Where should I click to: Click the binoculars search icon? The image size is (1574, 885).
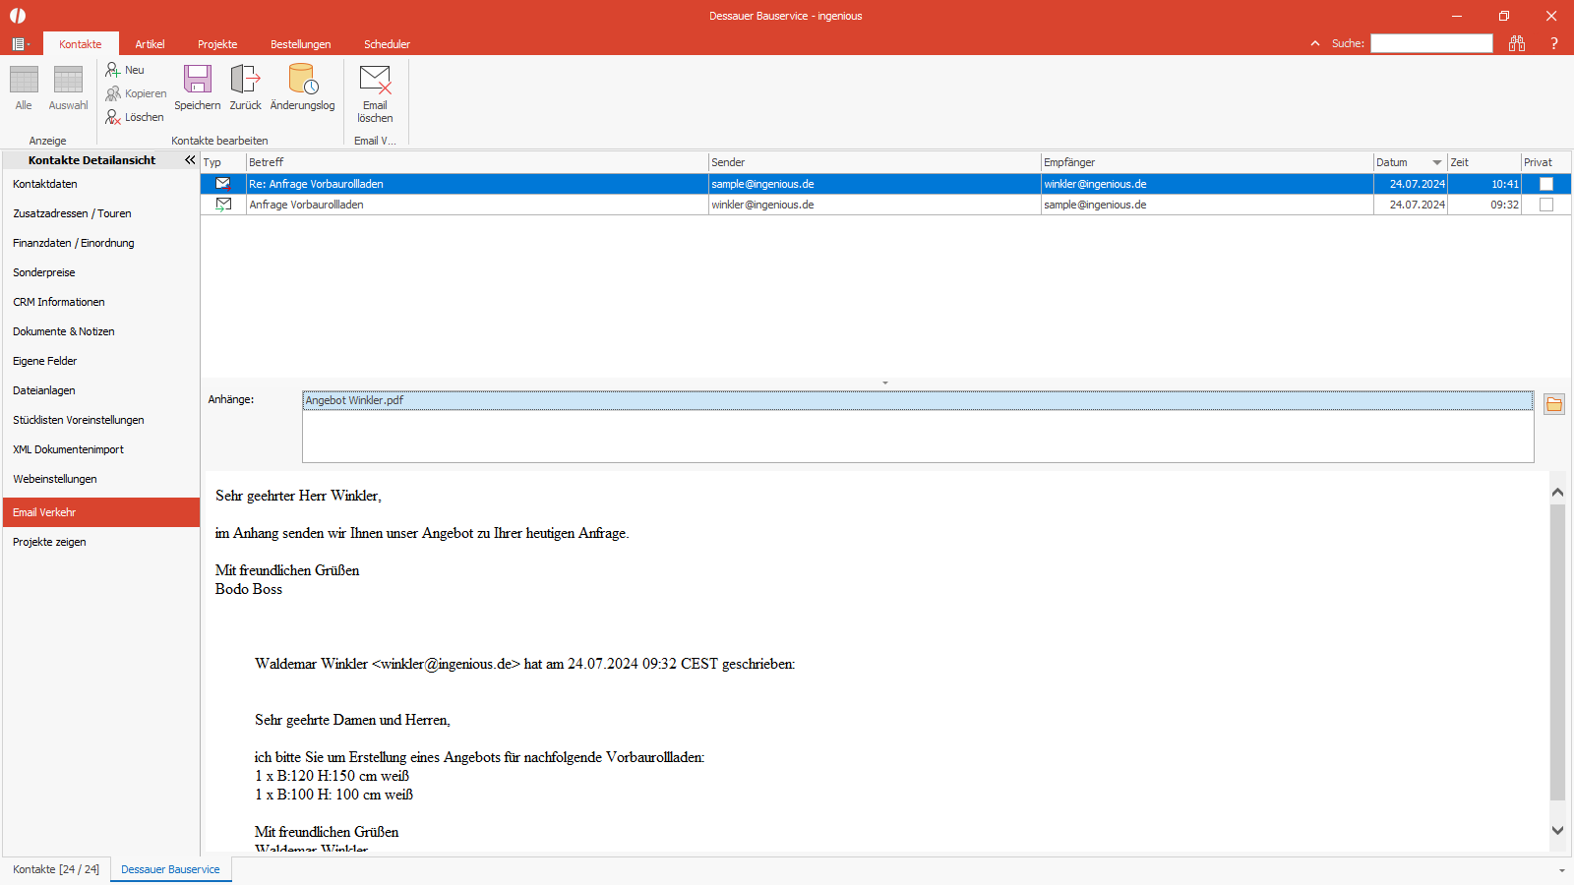1517,43
